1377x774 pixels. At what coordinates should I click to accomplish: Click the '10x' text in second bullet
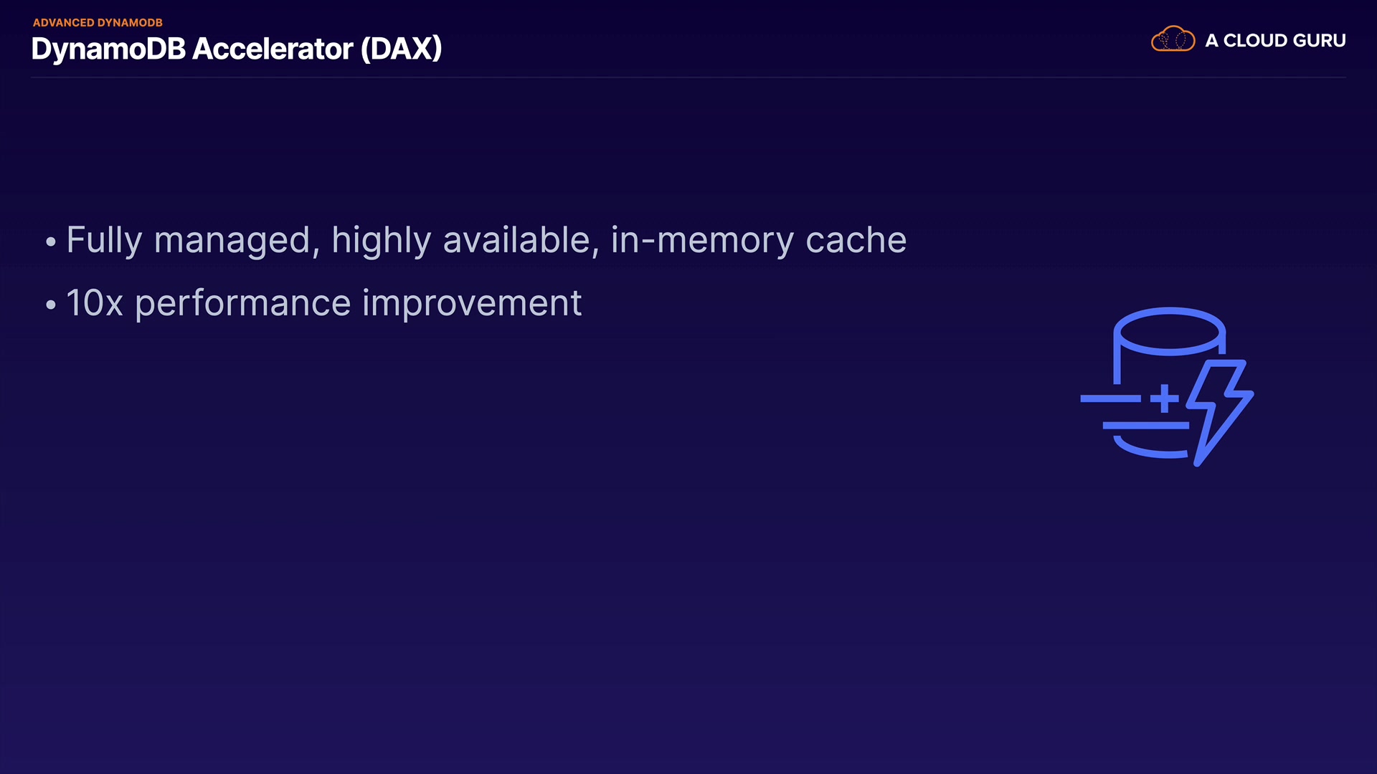pyautogui.click(x=95, y=303)
